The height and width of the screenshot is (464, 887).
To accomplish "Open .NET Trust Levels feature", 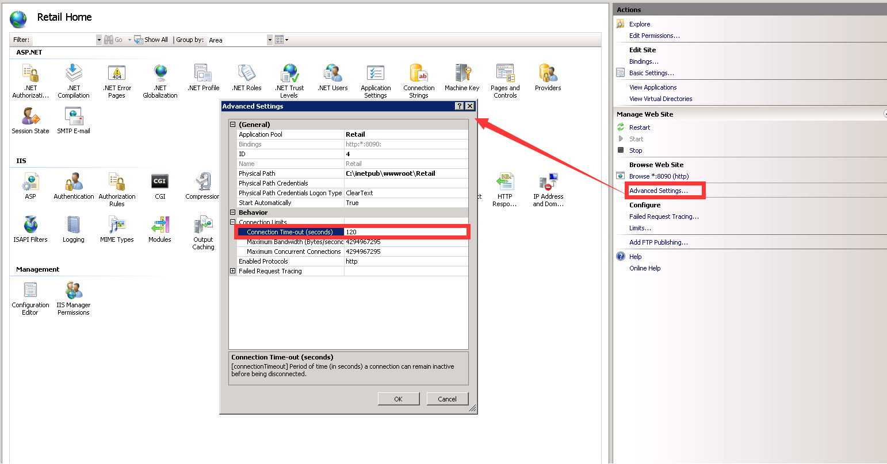I will 289,80.
